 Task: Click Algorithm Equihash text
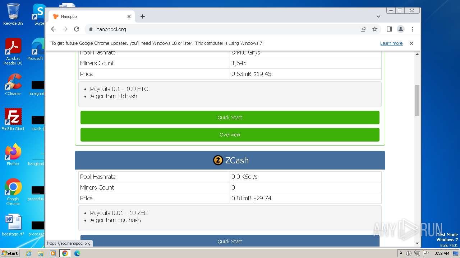click(x=115, y=220)
